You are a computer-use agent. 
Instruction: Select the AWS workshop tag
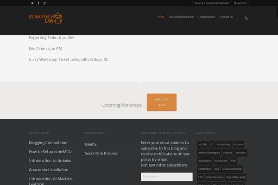pos(233,161)
